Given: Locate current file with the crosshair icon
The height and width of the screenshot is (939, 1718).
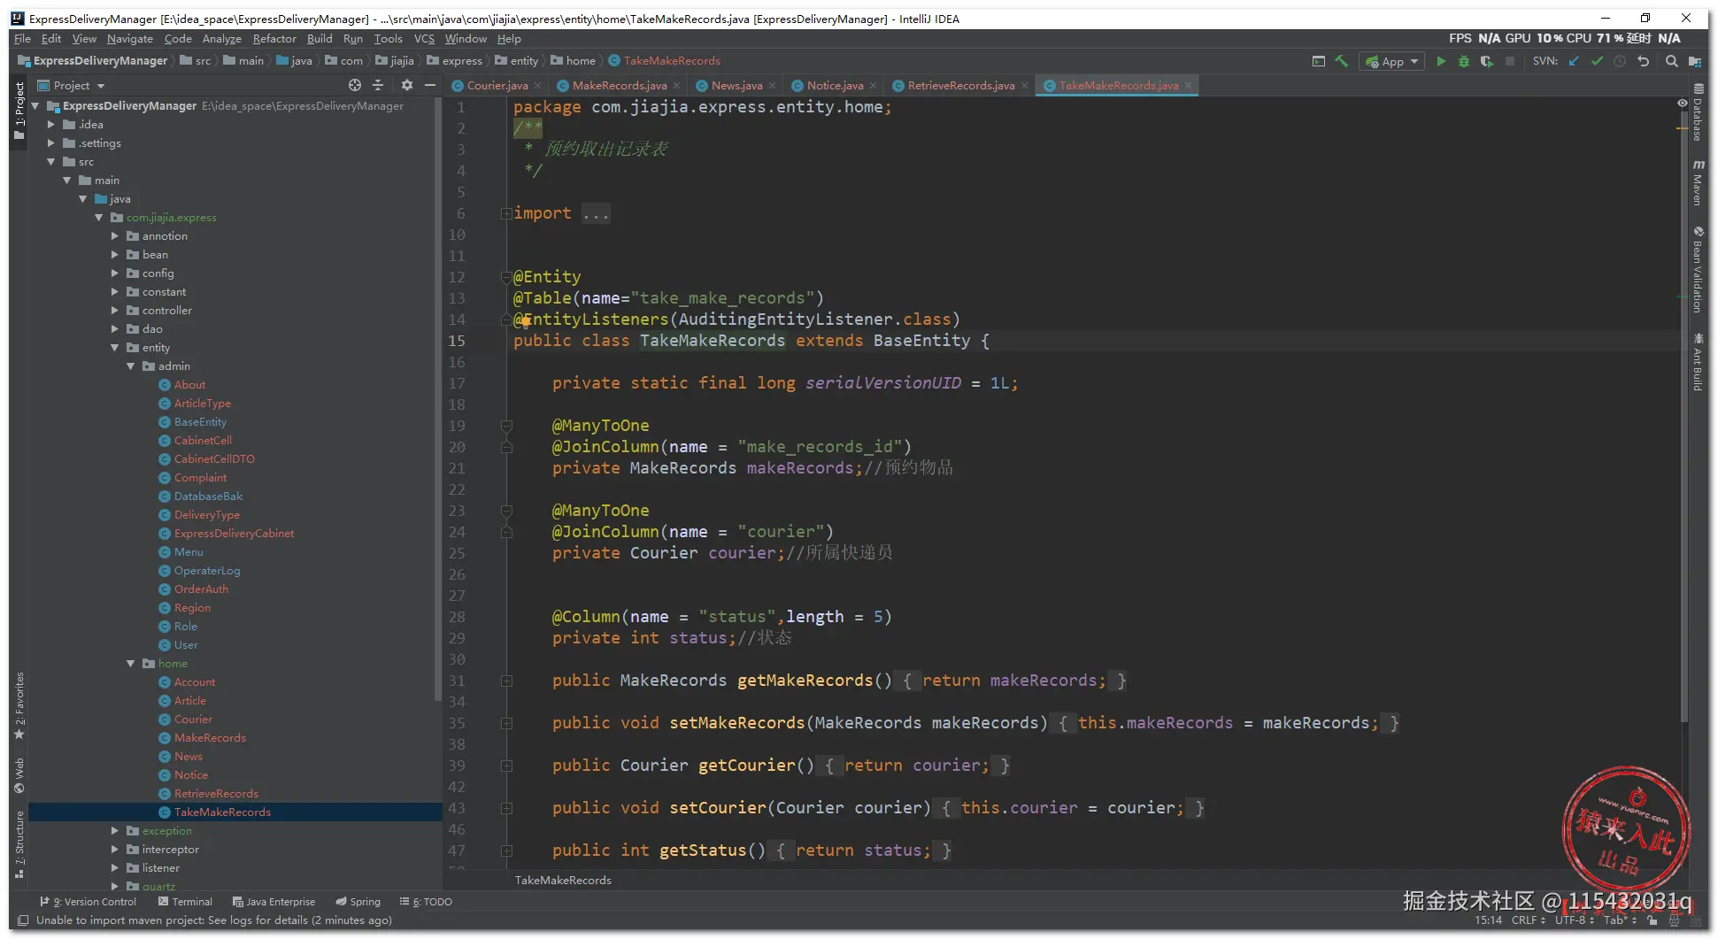Looking at the screenshot, I should pos(355,85).
